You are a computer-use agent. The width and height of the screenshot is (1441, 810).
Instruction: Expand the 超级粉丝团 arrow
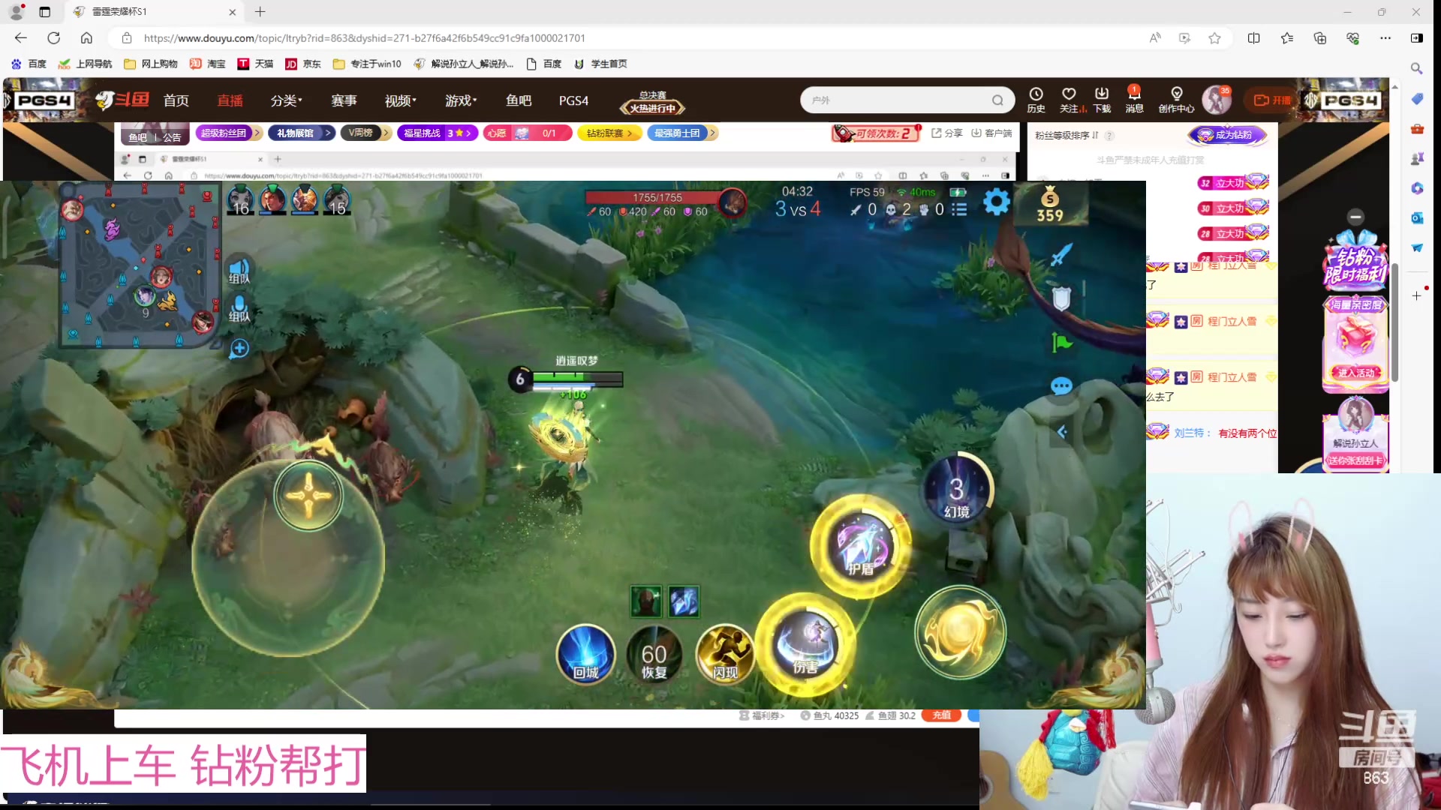tap(257, 133)
